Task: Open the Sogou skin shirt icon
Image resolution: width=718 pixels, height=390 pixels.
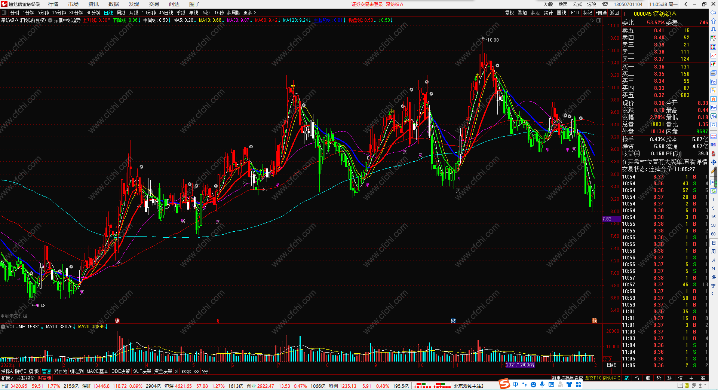Action: point(569,384)
